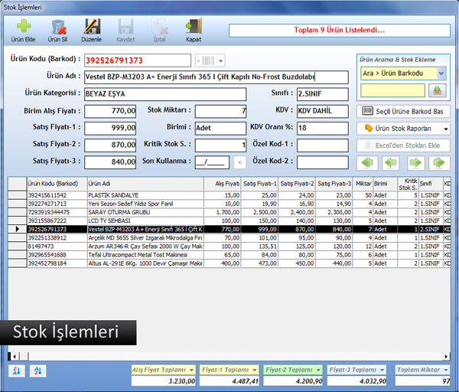Click the Ürün Adı text field

point(216,77)
